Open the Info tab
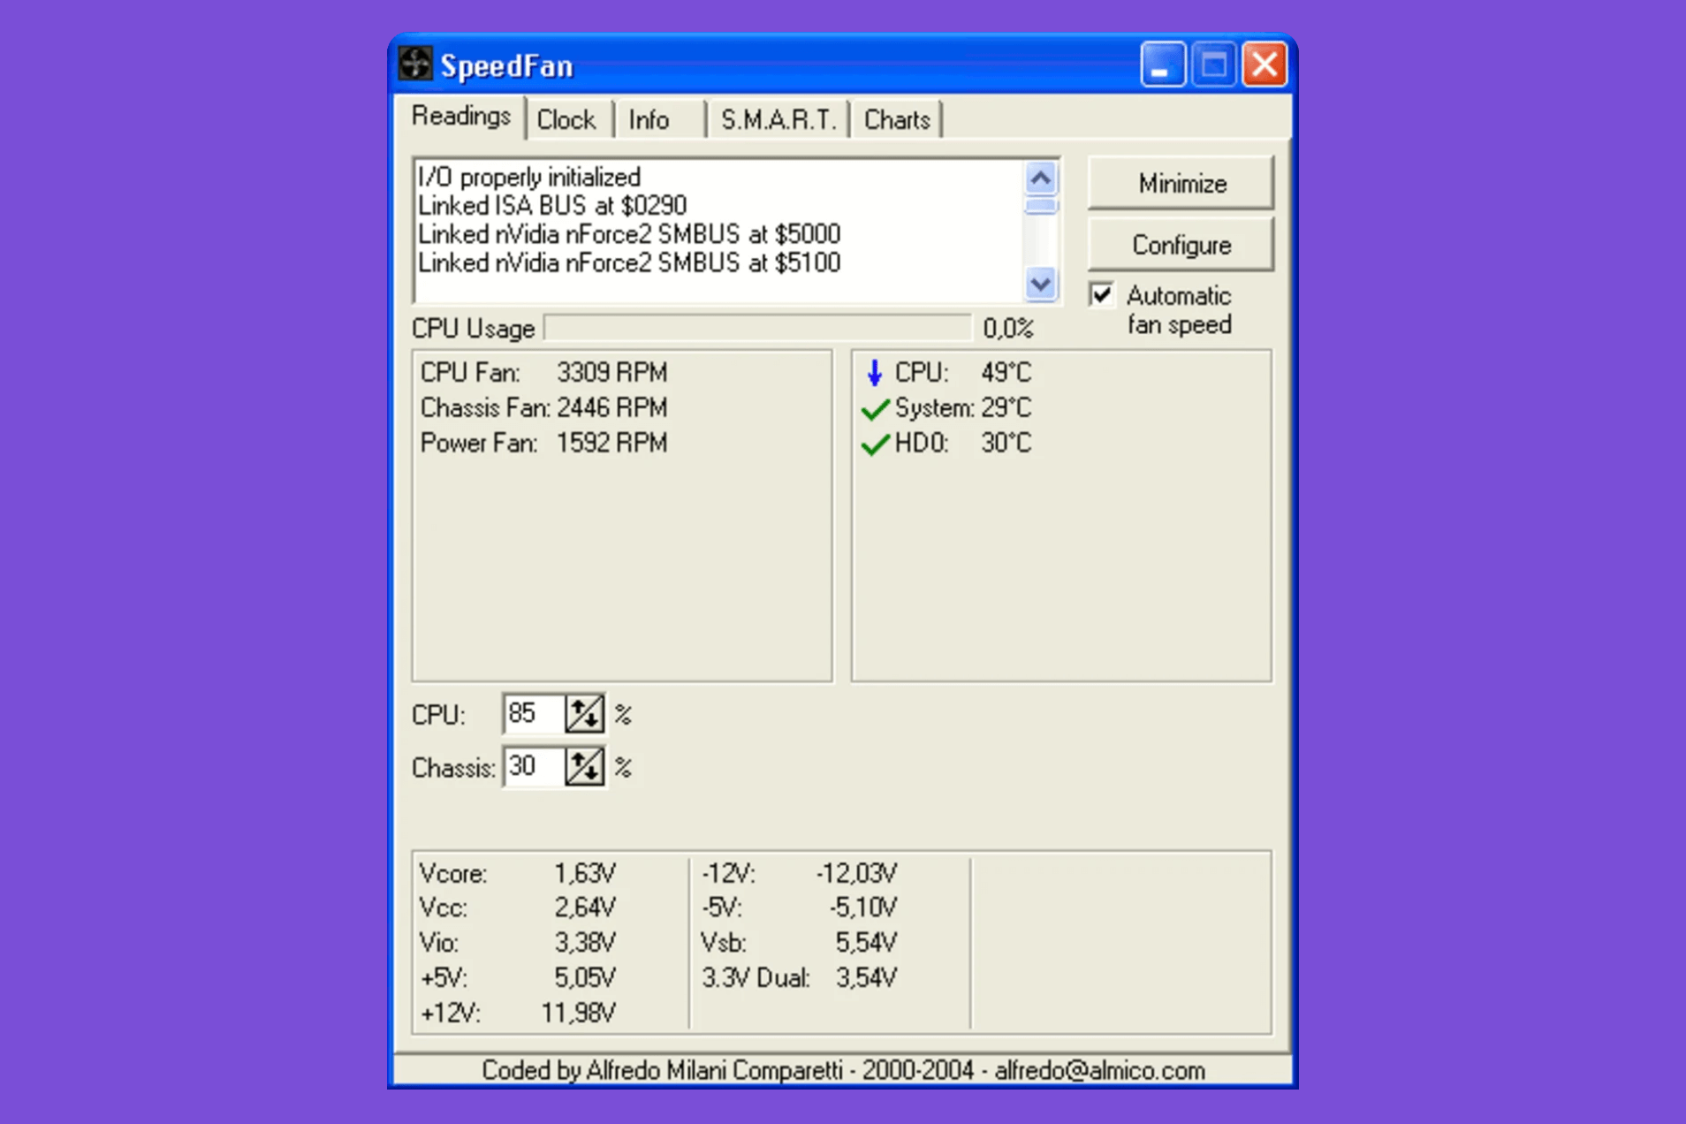Viewport: 1686px width, 1124px height. [x=649, y=120]
